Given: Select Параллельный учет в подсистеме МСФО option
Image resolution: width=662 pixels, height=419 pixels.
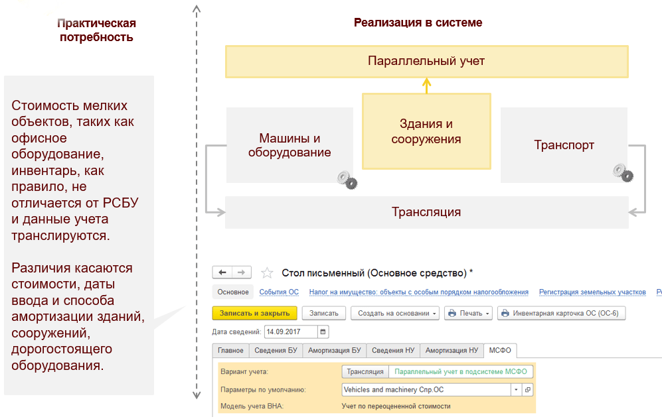Looking at the screenshot, I should (459, 372).
